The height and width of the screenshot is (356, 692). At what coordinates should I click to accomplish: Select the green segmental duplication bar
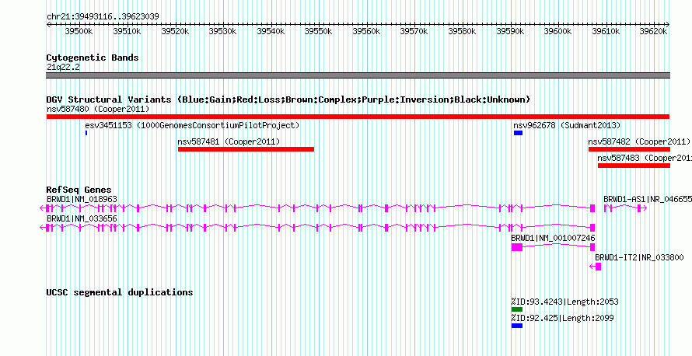(x=517, y=309)
